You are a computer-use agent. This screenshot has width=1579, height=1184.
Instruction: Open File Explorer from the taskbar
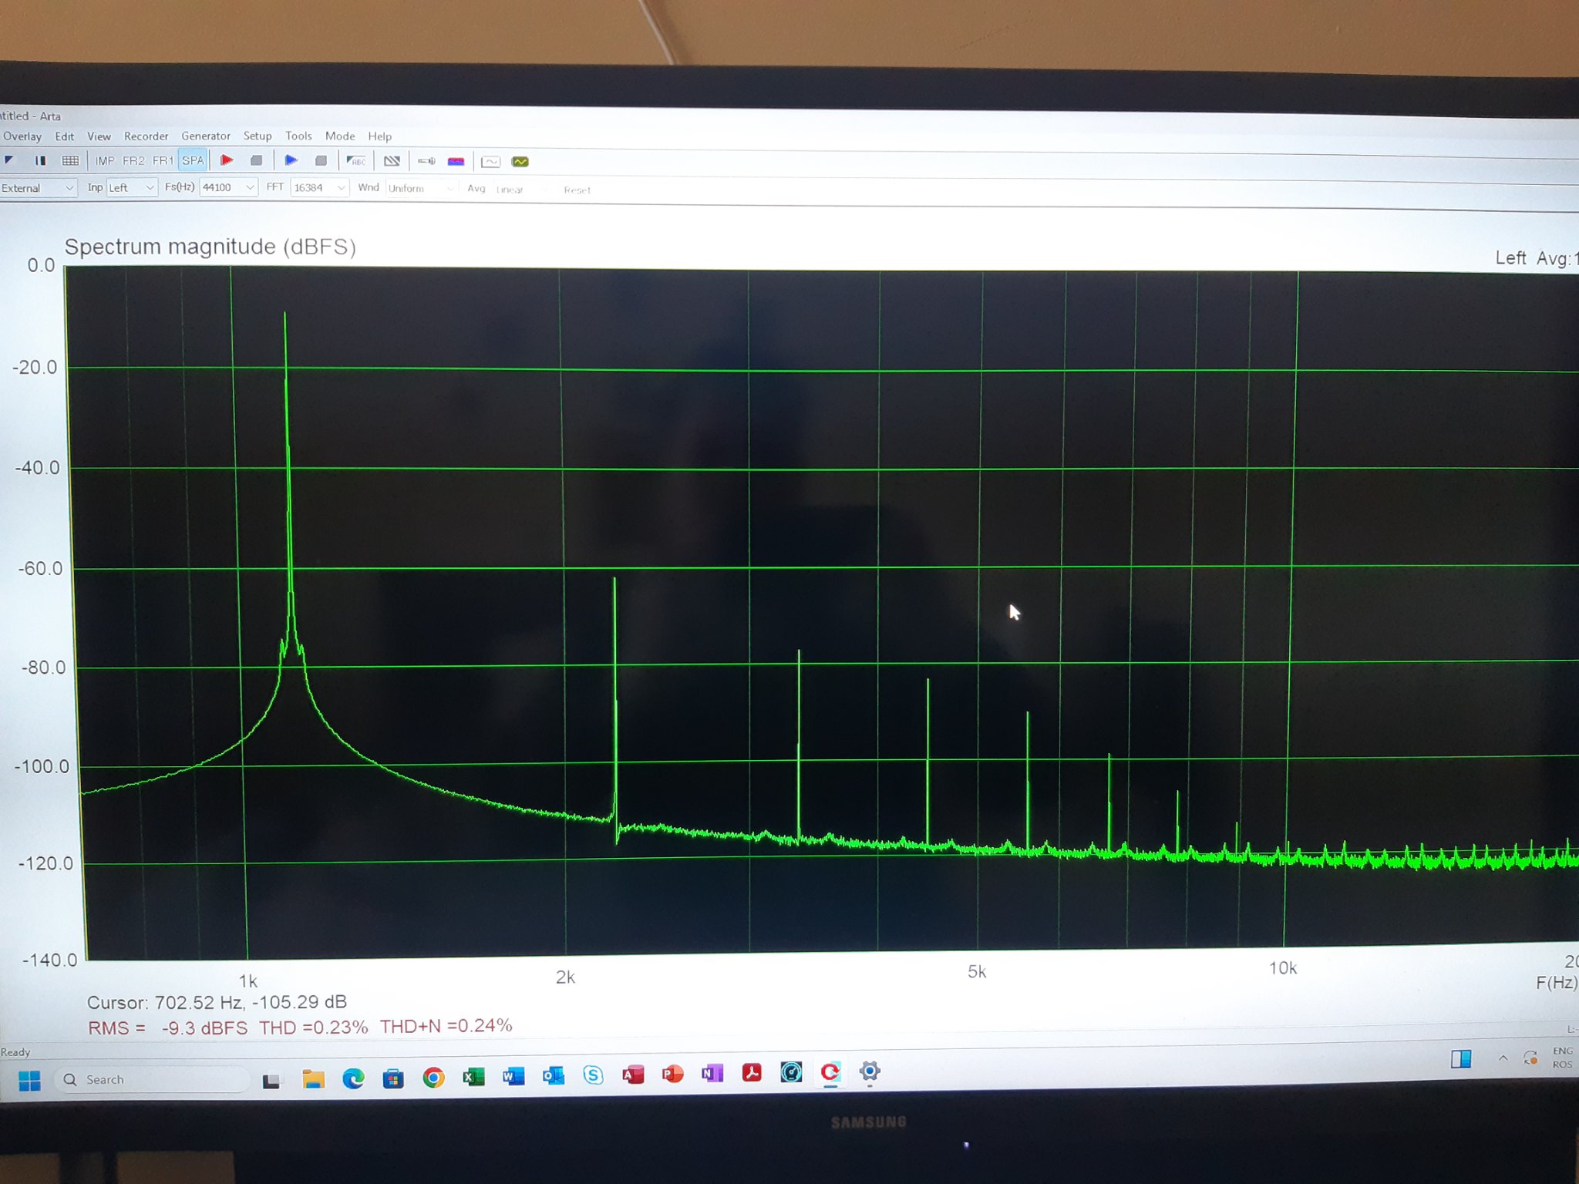point(313,1079)
